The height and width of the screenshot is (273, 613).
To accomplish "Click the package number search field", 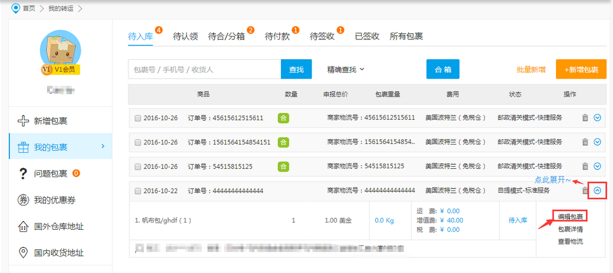I will (x=205, y=70).
